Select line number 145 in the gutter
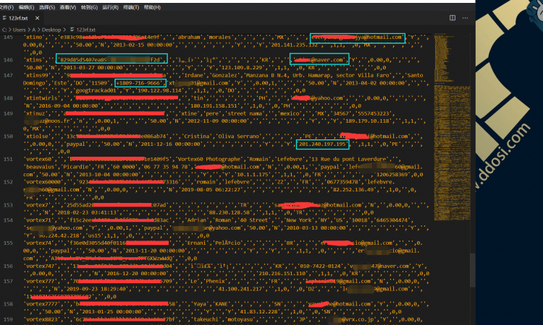Viewport: 543px width, 325px height. click(x=8, y=37)
